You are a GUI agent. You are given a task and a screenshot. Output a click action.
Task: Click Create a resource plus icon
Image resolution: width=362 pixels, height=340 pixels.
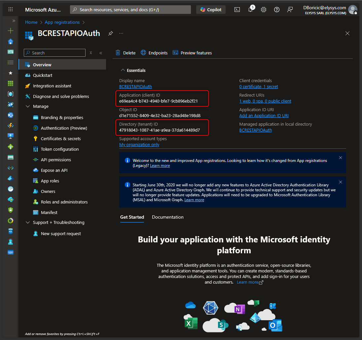coord(11,31)
